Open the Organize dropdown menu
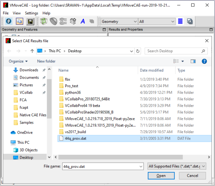This screenshot has width=215, height=186. [x=18, y=61]
